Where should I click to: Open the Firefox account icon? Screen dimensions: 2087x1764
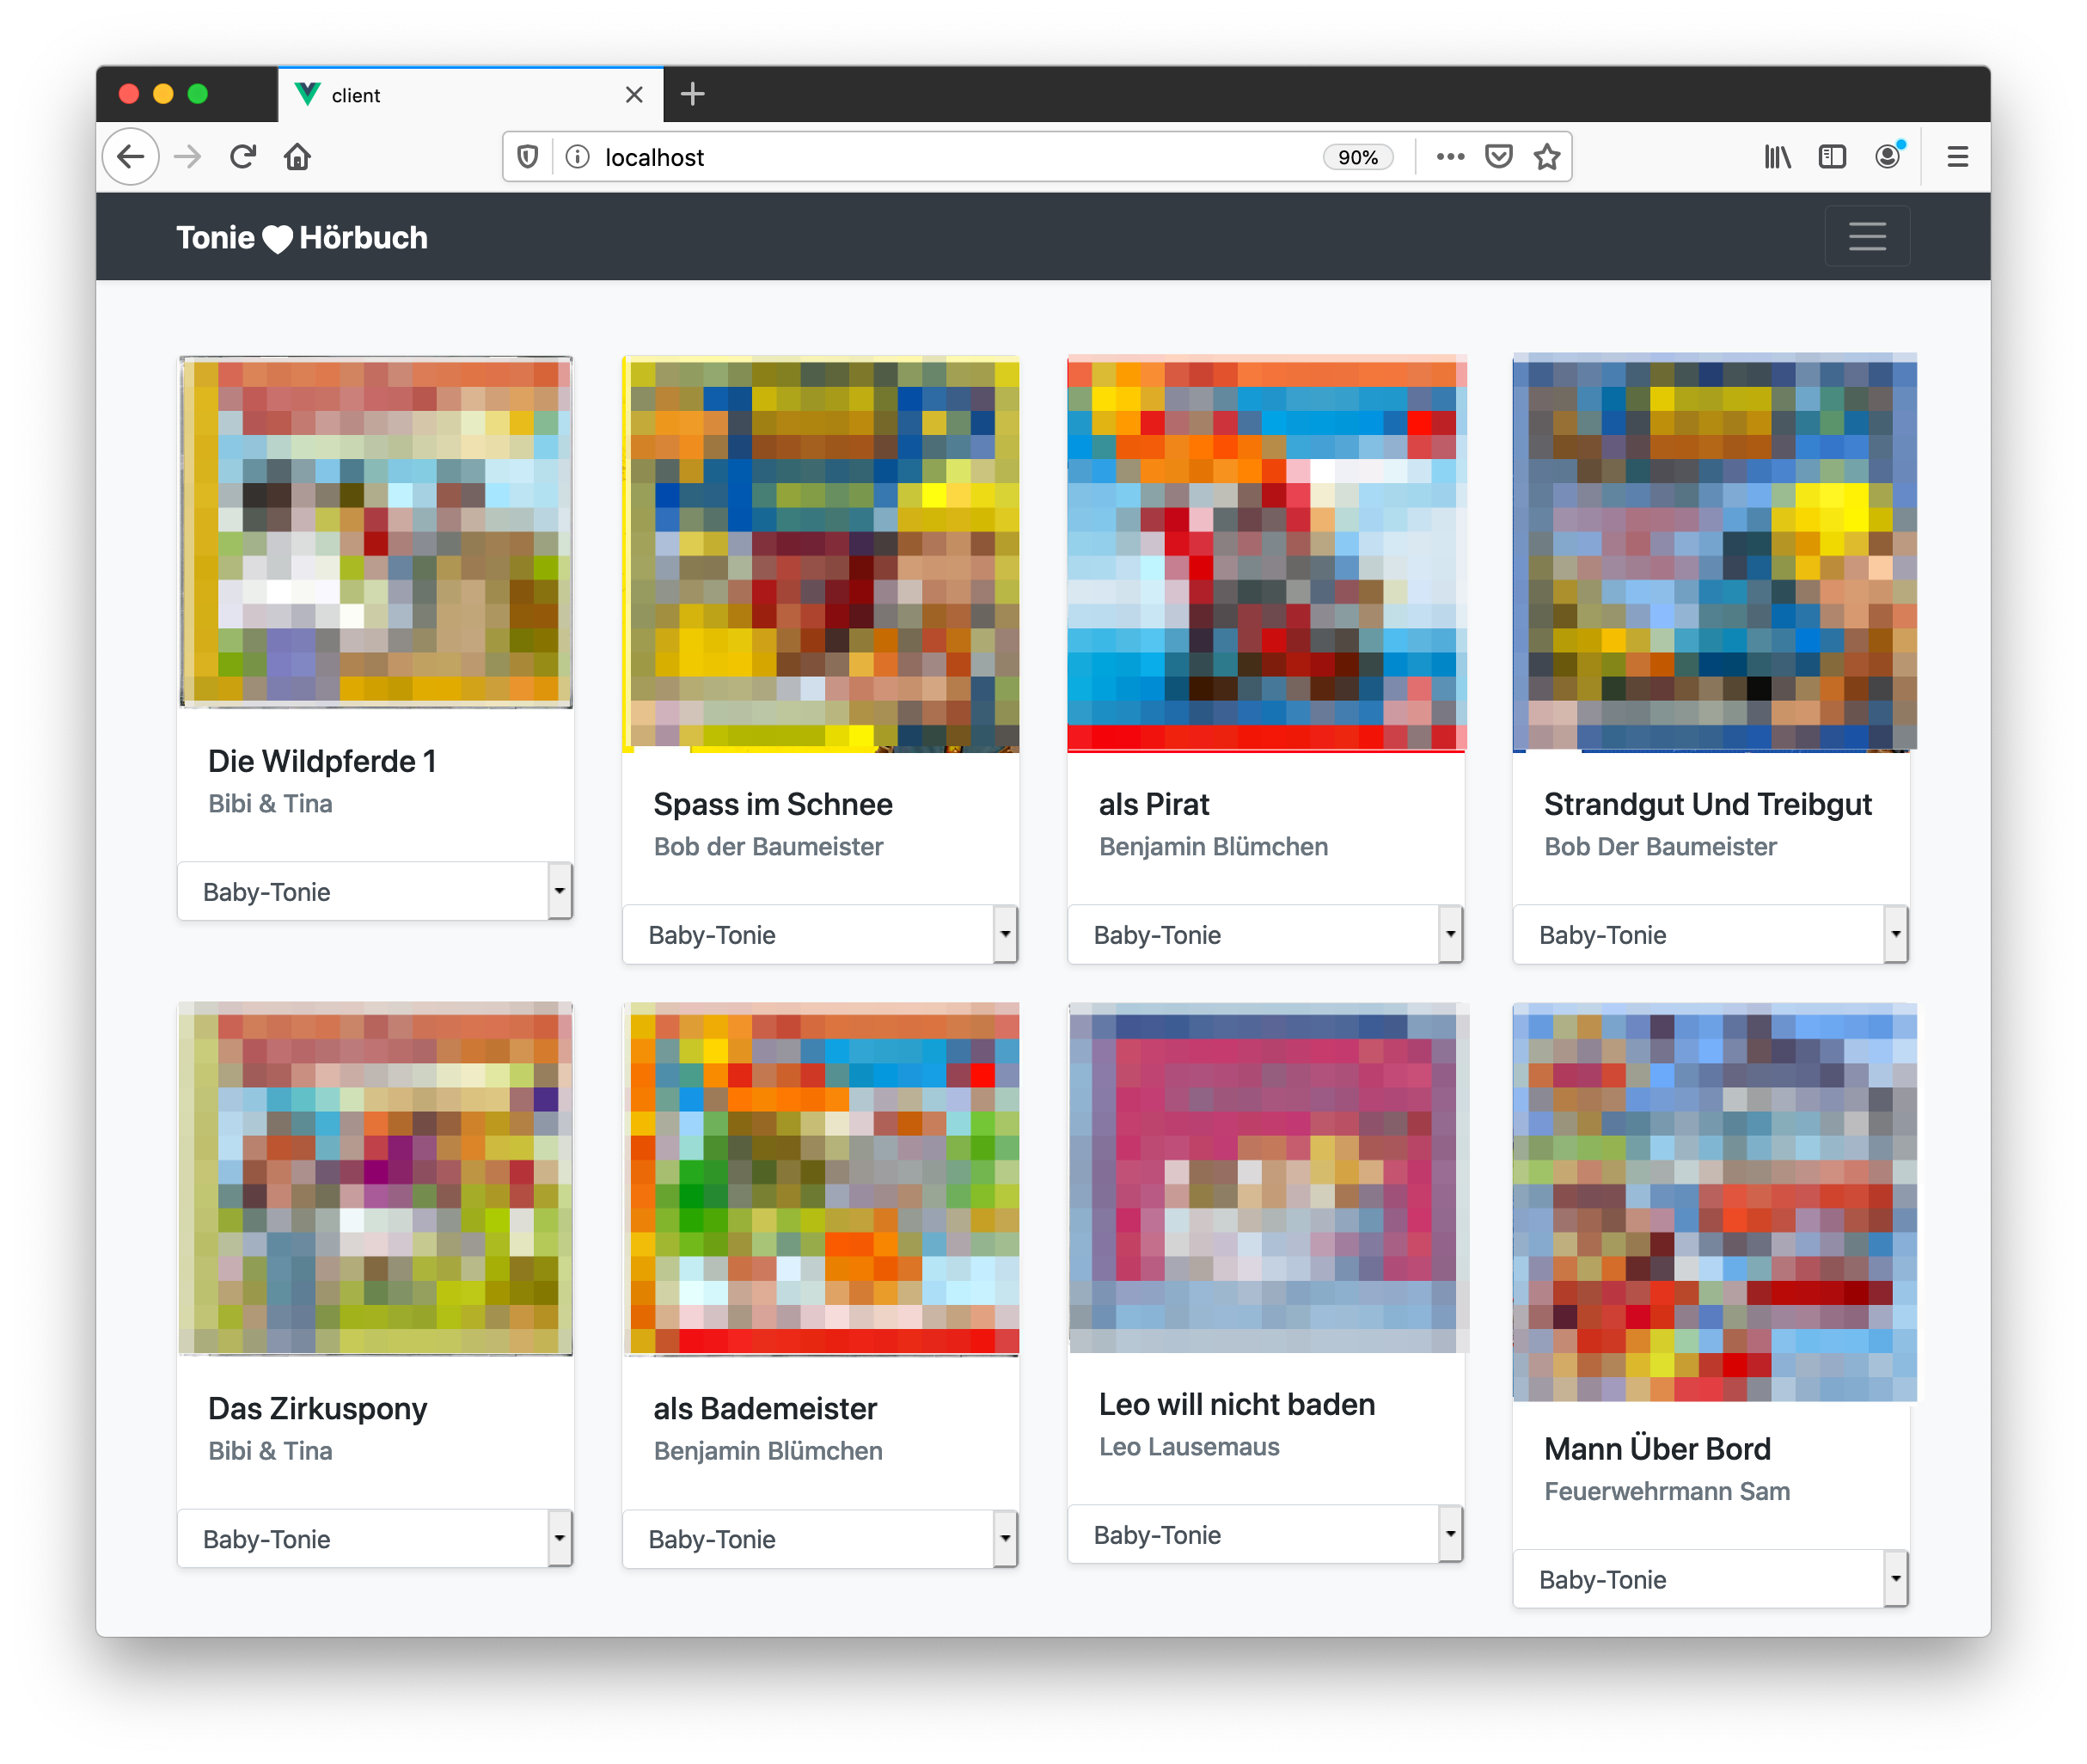1887,157
